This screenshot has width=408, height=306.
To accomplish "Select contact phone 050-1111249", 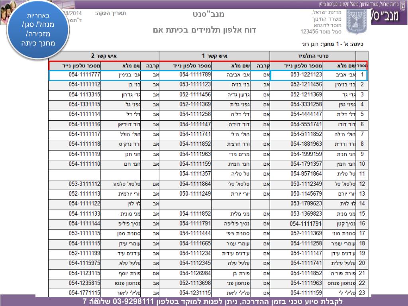I will (x=195, y=194).
